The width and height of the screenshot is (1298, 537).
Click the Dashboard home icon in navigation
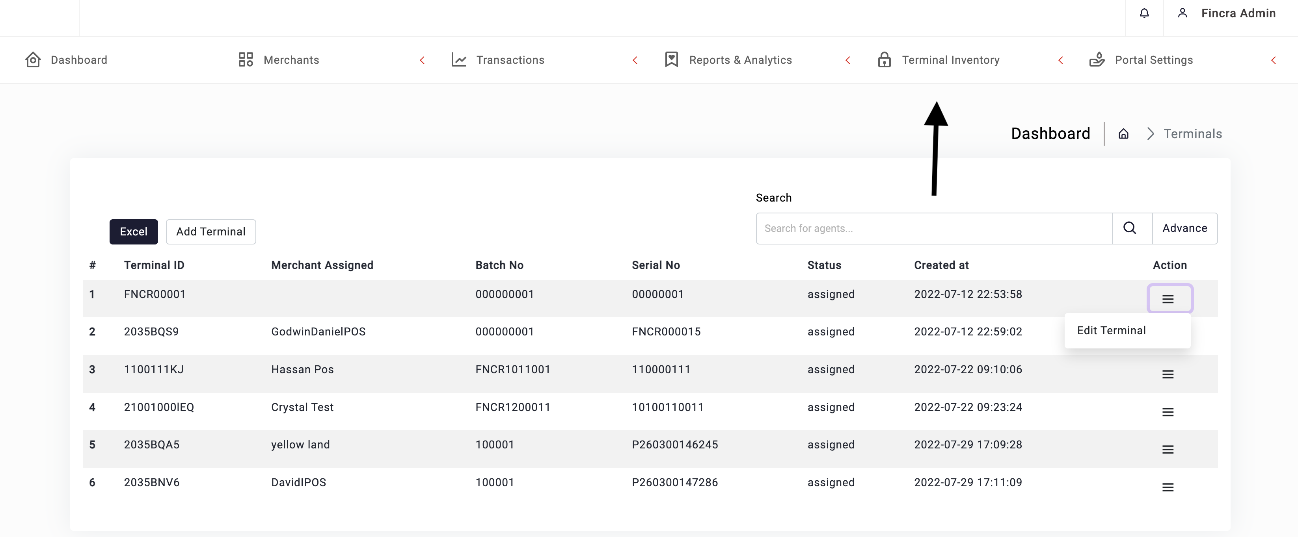(33, 60)
